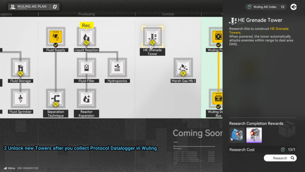Select the Fluid Filler node
Screen dimensions: 305x172
pos(87,68)
